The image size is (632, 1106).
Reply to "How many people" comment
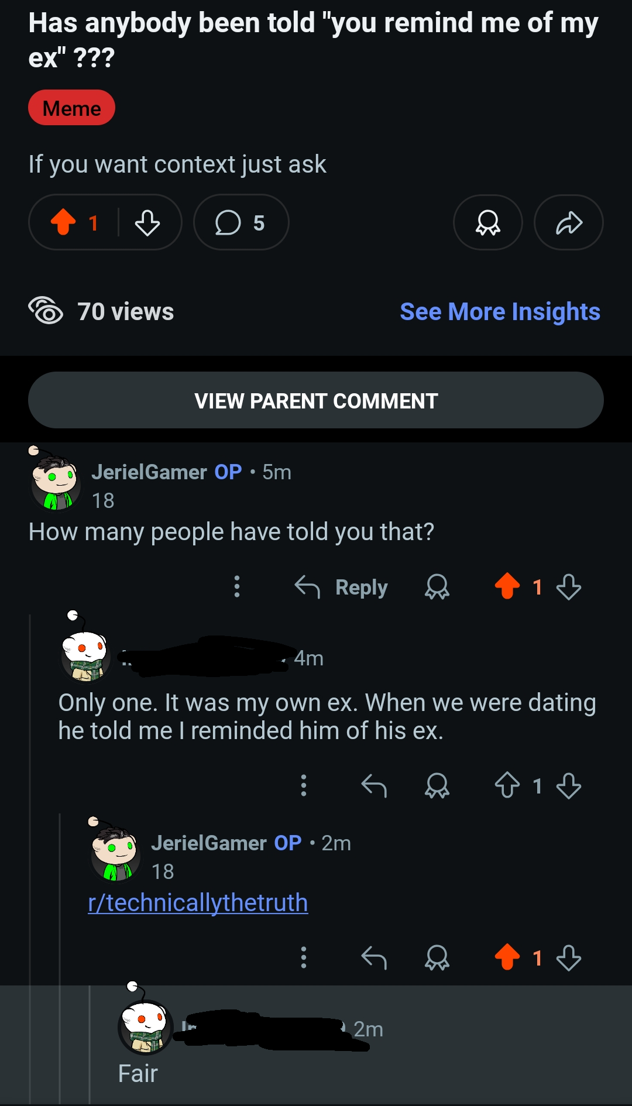click(x=341, y=587)
